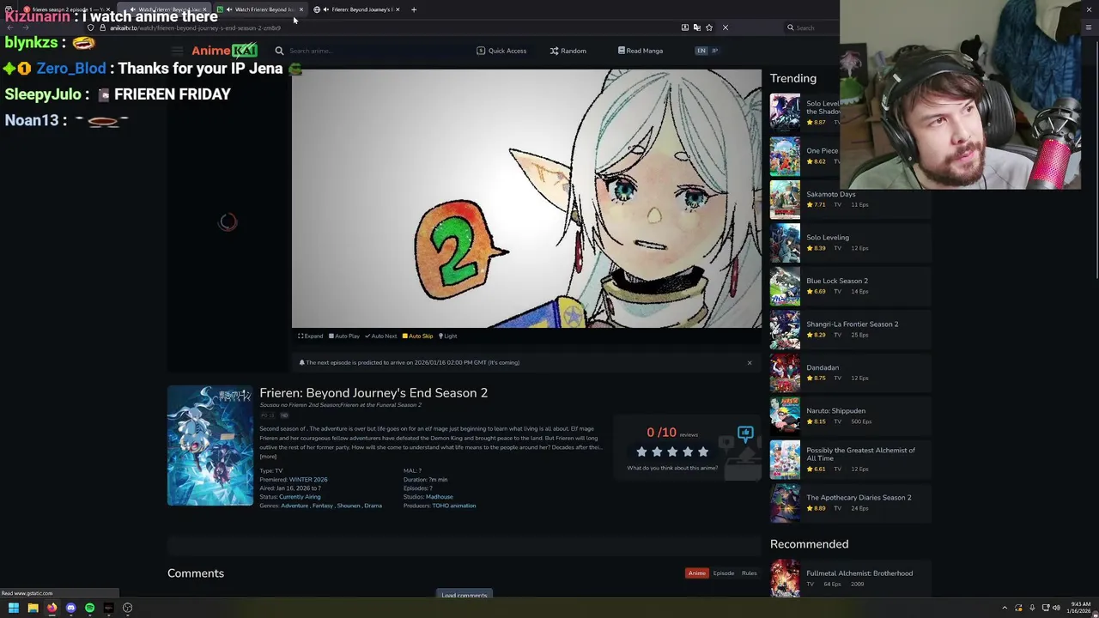The height and width of the screenshot is (618, 1099).
Task: Open Naruto: Shippuden trending entry
Action: pos(850,415)
